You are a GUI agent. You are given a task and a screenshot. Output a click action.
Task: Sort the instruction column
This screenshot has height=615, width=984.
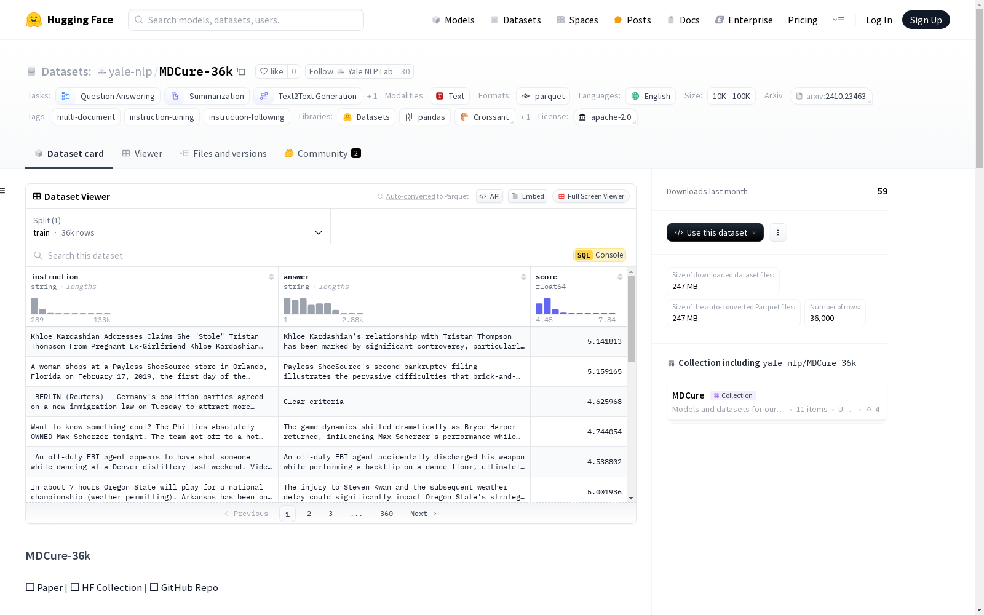(x=271, y=277)
